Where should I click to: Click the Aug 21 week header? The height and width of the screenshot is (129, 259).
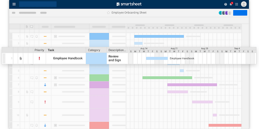point(174,48)
